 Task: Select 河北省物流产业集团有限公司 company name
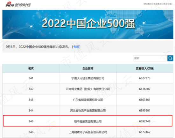pyautogui.click(x=88, y=111)
